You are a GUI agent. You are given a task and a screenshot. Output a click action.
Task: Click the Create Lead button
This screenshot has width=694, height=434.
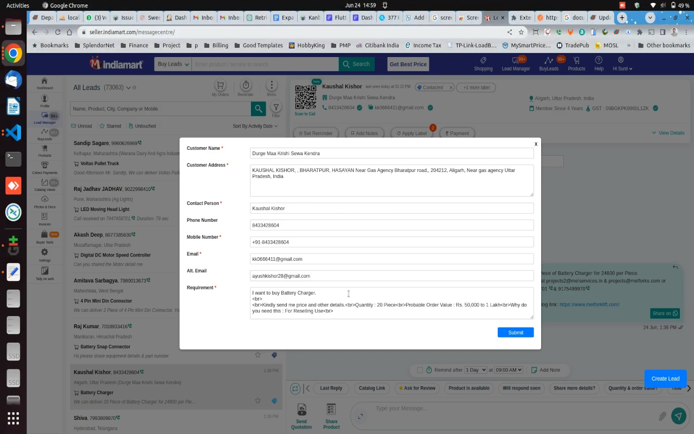[665, 378]
